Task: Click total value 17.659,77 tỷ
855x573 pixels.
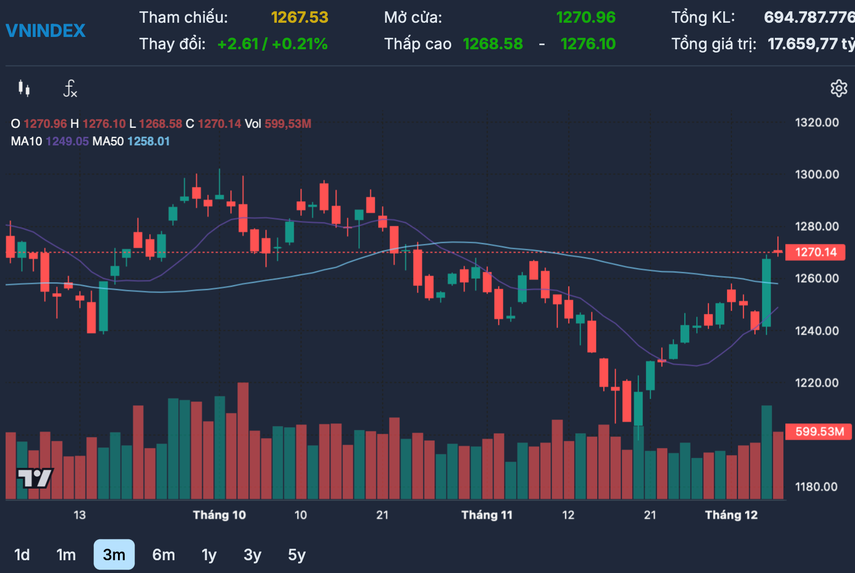Action: click(x=811, y=44)
